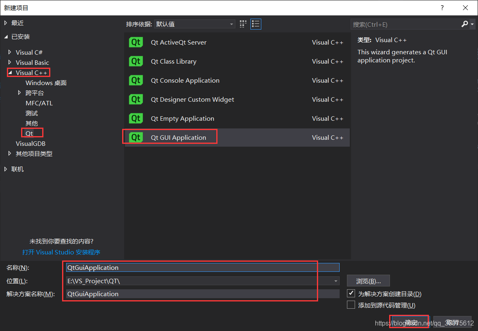
Task: Enable 添加到源代码管理 checkbox
Action: tap(351, 305)
